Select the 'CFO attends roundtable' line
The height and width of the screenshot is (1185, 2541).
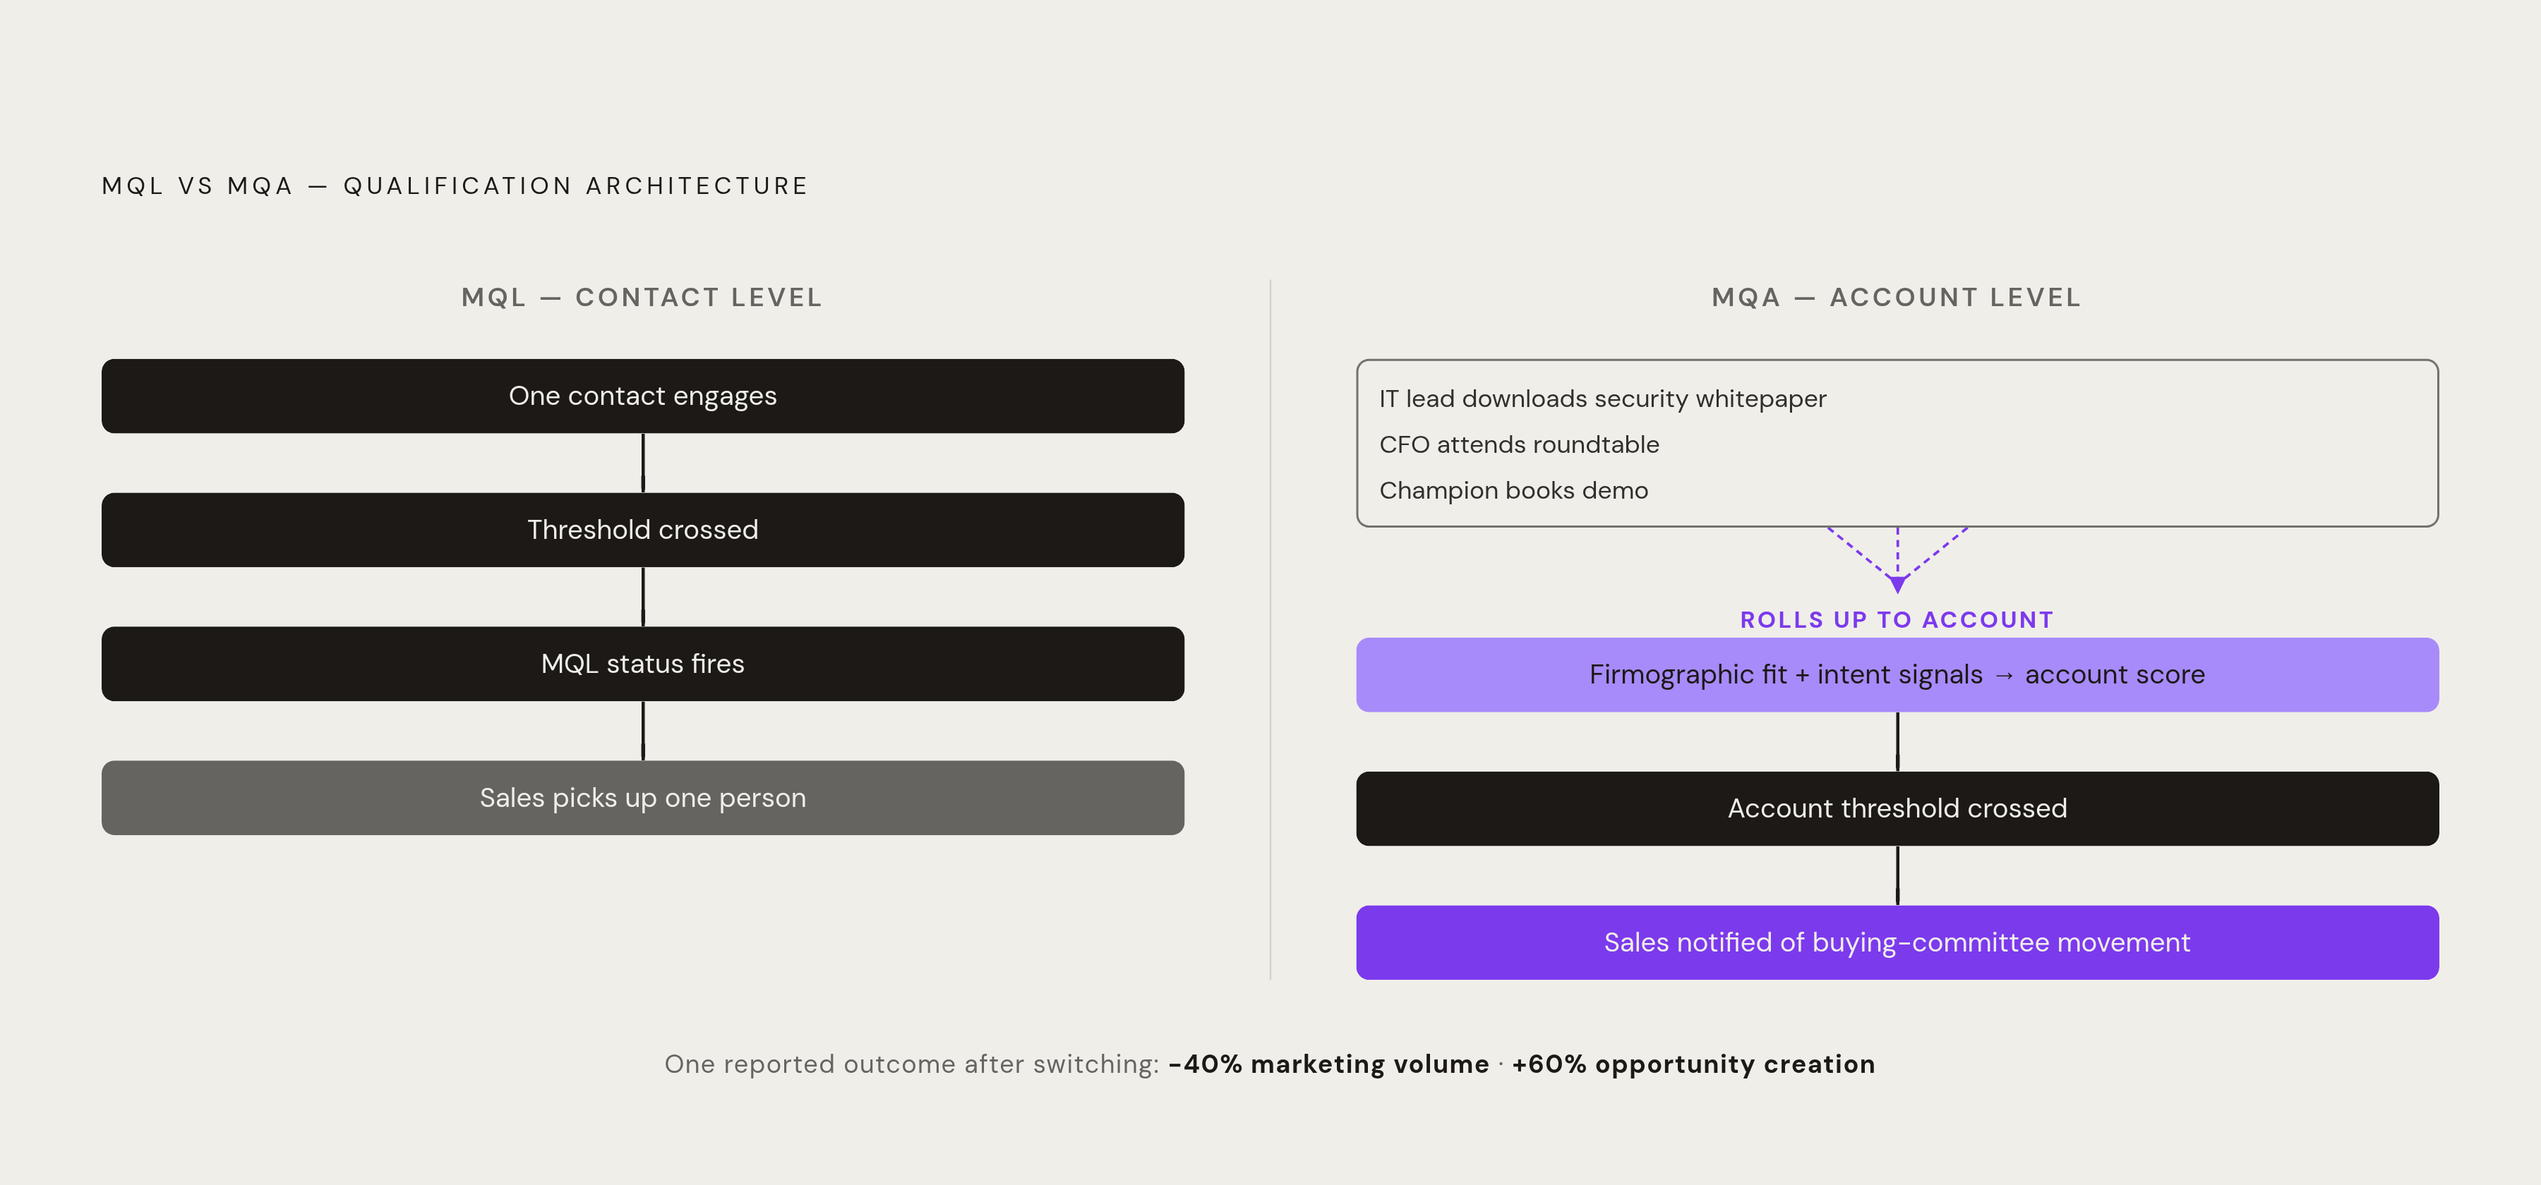pyautogui.click(x=1519, y=444)
